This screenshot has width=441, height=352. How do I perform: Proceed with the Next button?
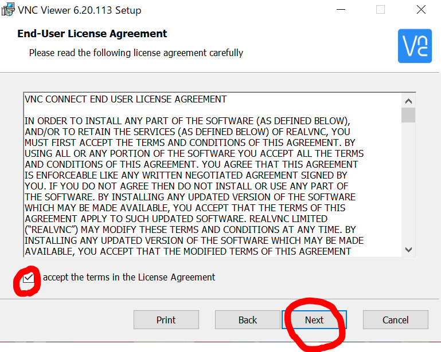[x=314, y=320]
